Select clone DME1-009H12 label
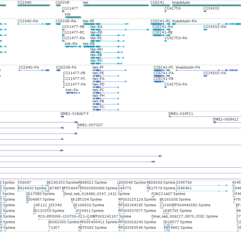Viewport: 241px width, 232px height. (x=225, y=119)
